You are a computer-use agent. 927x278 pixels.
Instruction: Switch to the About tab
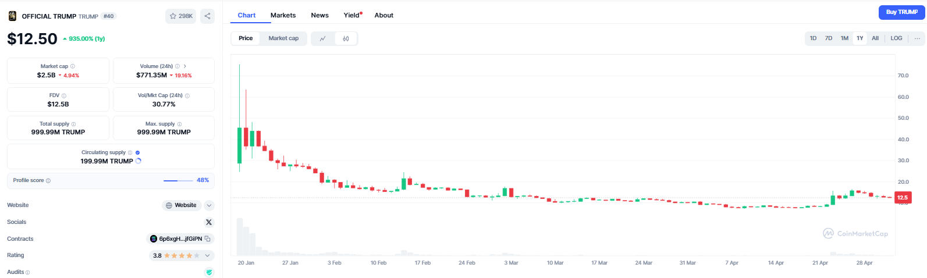pos(383,15)
